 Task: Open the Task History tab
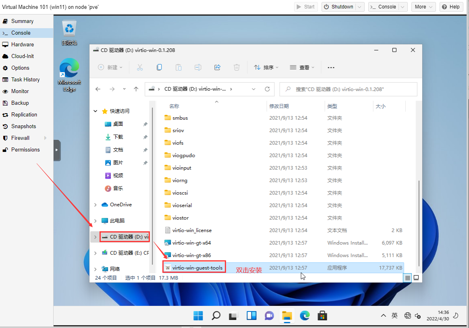click(x=27, y=79)
